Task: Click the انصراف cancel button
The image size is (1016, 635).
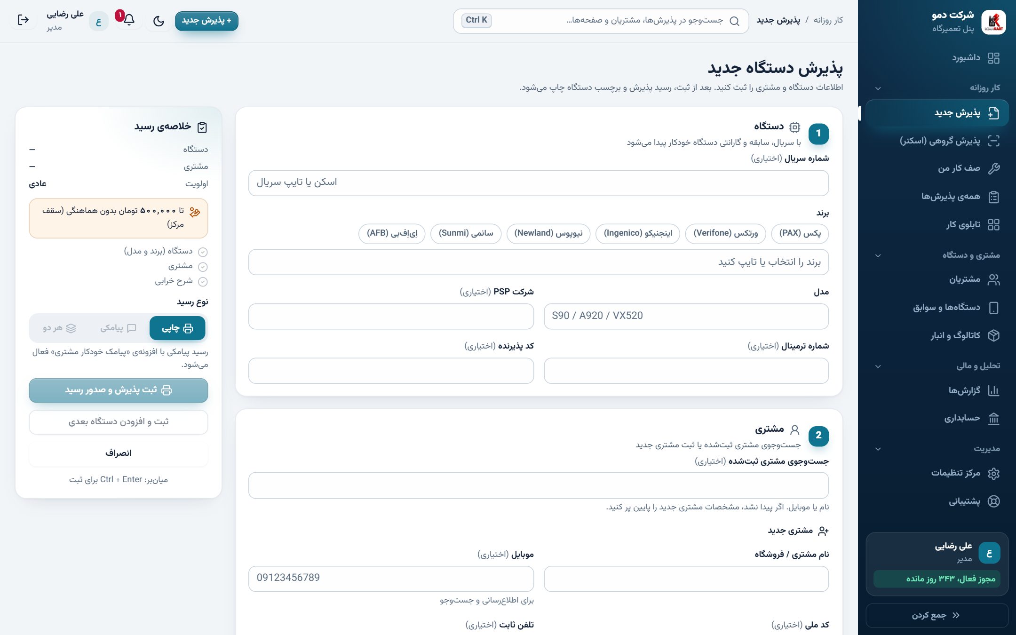Action: [119, 453]
